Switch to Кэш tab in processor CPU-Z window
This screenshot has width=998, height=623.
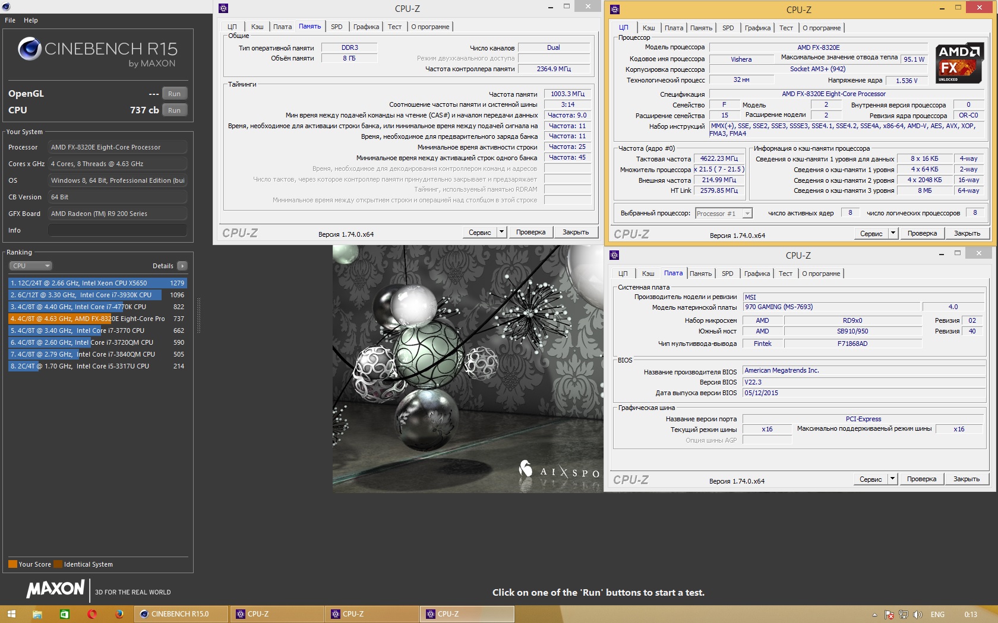[x=649, y=28]
